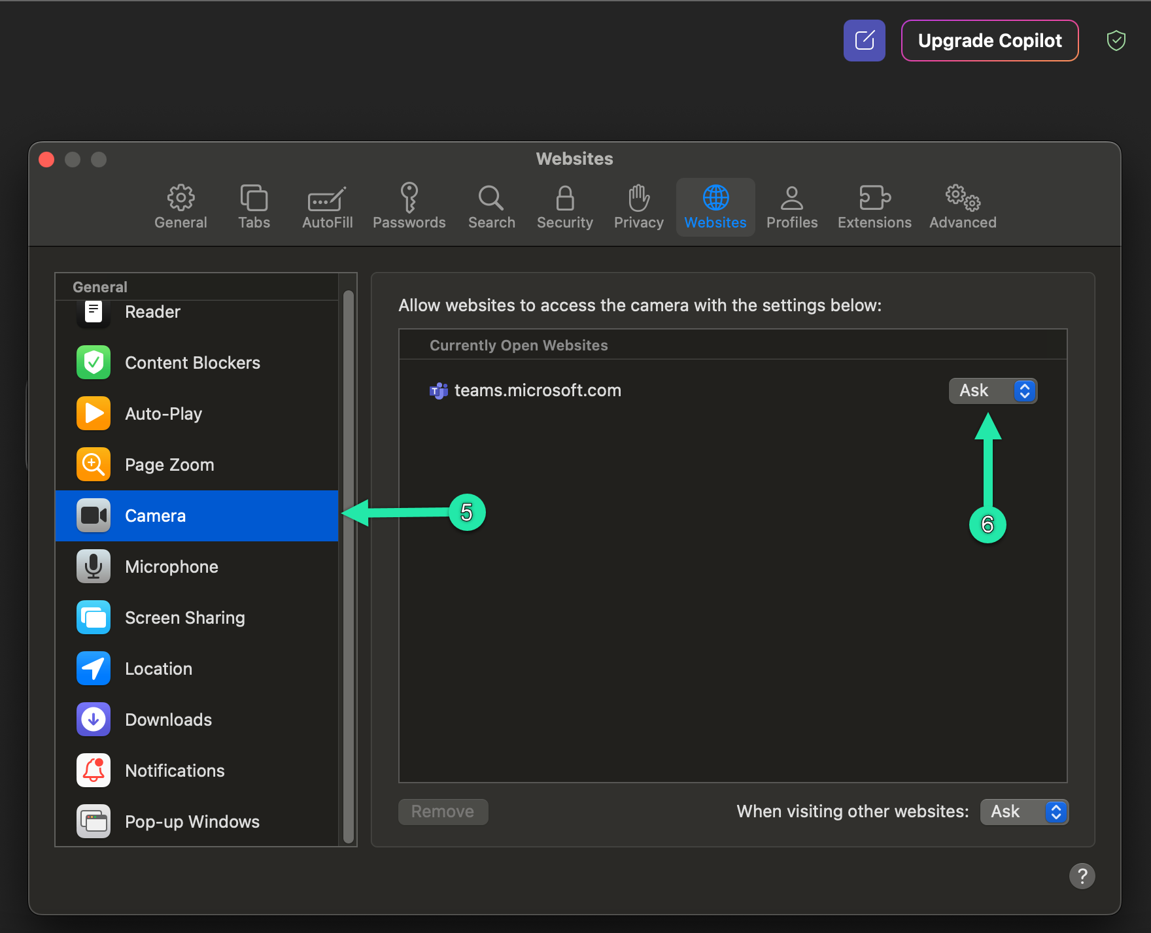
Task: Choose the Page Zoom label
Action: [169, 465]
